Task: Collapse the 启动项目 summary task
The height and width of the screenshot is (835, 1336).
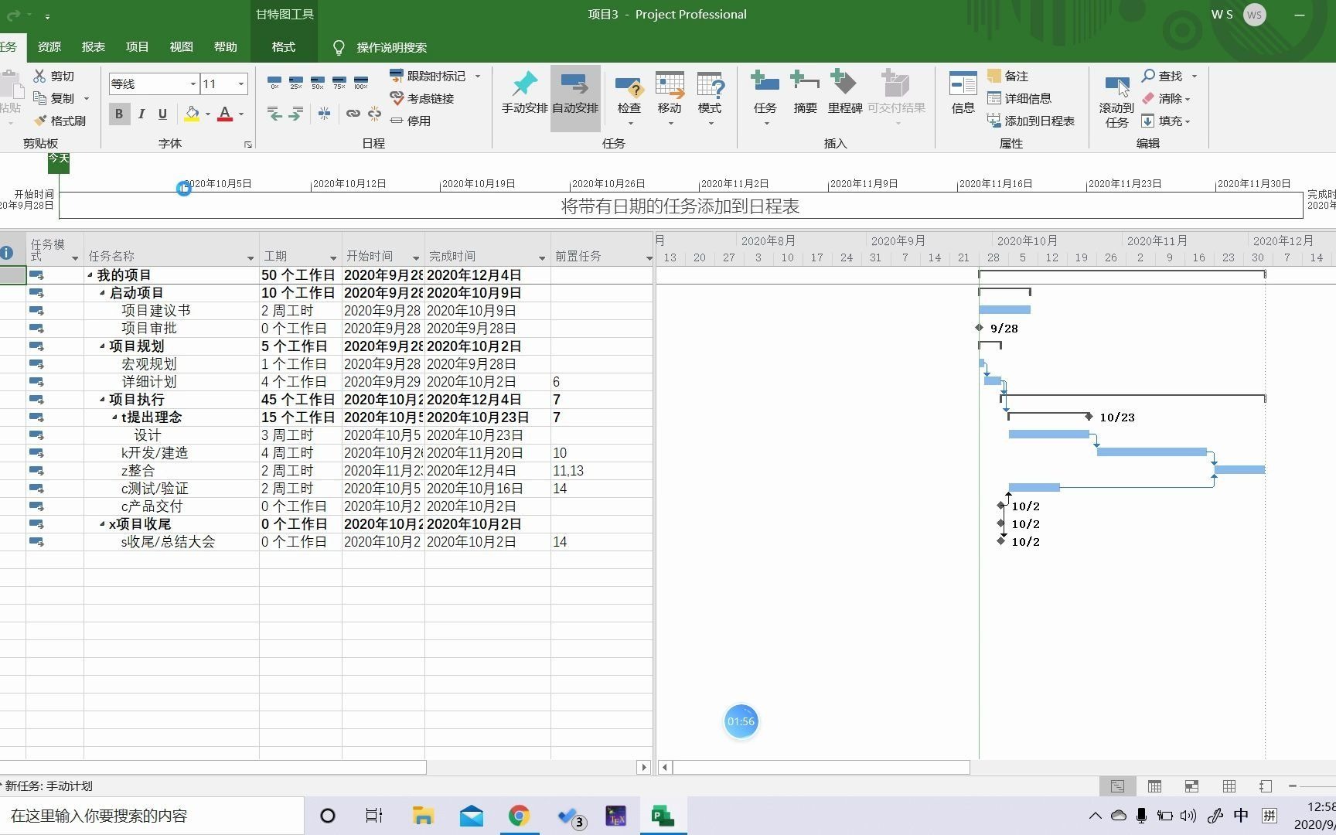Action: pyautogui.click(x=102, y=293)
